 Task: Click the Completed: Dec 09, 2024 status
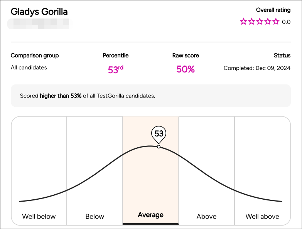(257, 68)
